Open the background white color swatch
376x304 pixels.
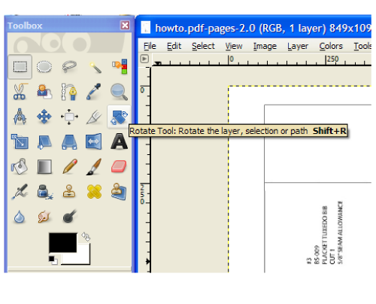pos(80,257)
